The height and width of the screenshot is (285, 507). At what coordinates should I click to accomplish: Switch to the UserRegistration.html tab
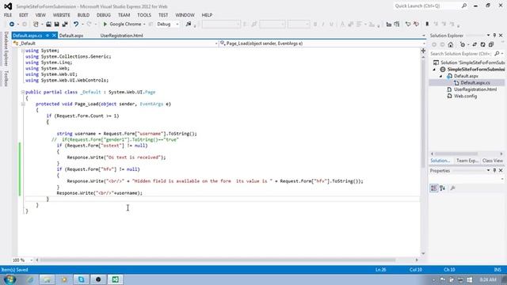[x=121, y=36]
